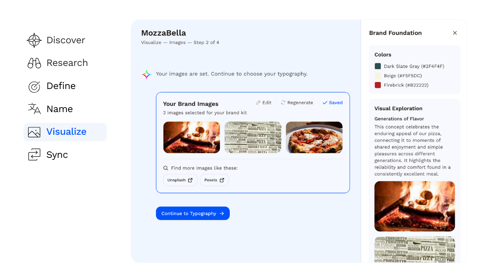This screenshot has height=274, width=495.
Task: Continue to Typography step
Action: pyautogui.click(x=193, y=213)
